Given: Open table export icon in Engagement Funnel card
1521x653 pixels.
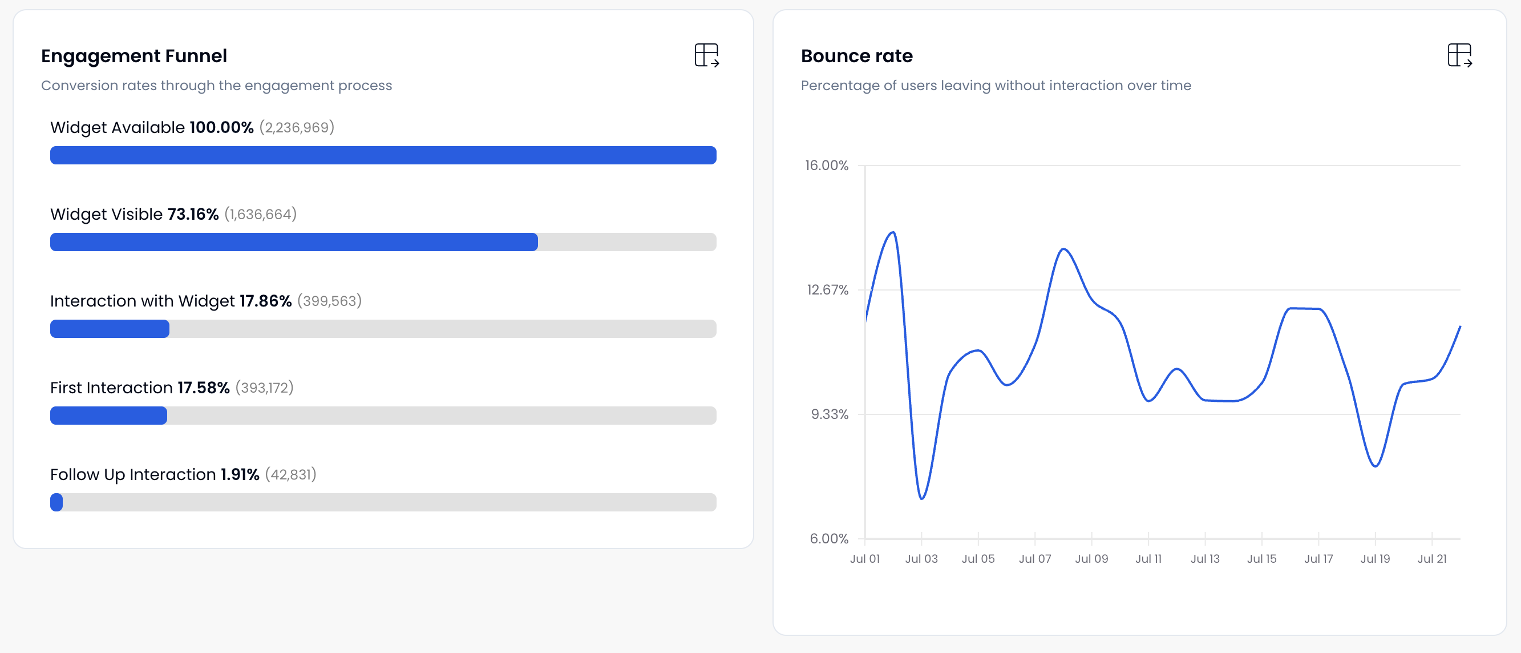Looking at the screenshot, I should point(707,55).
